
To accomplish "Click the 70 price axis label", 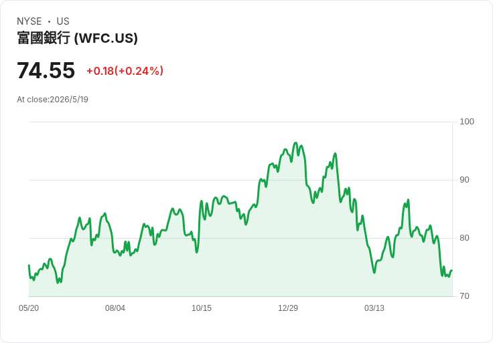I will click(x=464, y=296).
